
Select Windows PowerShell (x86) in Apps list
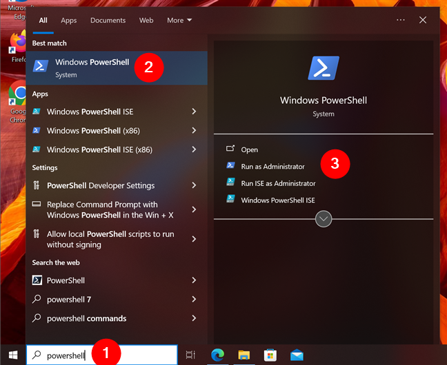pyautogui.click(x=93, y=131)
